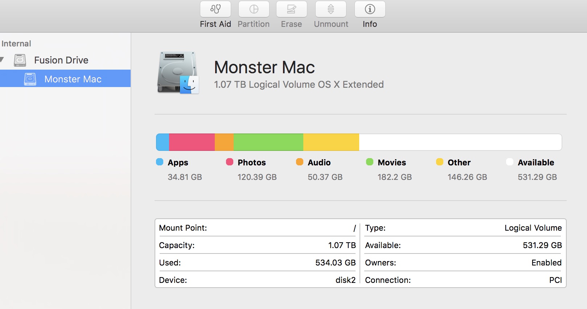This screenshot has height=309, width=587.
Task: Click the Monster Mac volume title
Action: [x=264, y=67]
